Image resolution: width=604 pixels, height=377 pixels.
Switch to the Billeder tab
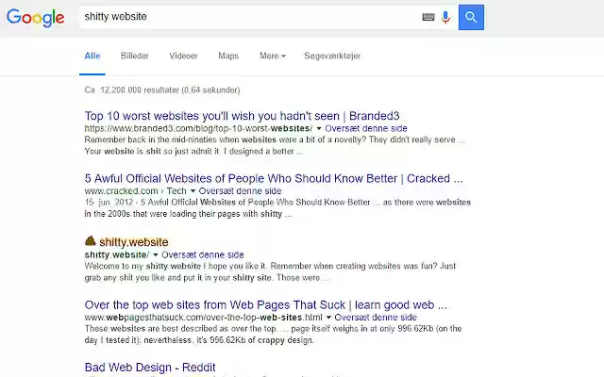coord(134,56)
